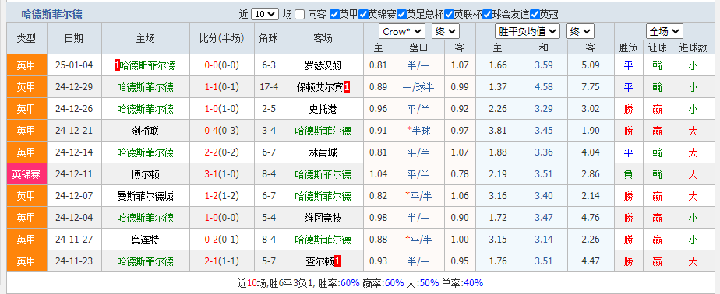720x294 pixels.
Task: Click 维冈竞技 away team
Action: click(323, 218)
